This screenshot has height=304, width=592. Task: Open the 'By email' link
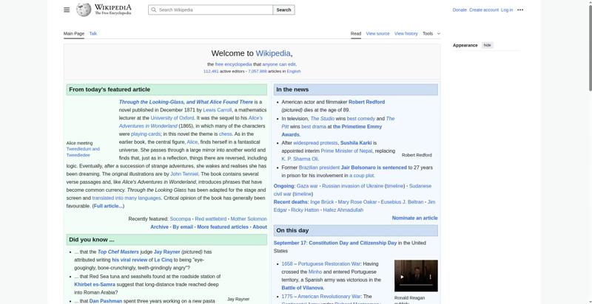coord(183,227)
